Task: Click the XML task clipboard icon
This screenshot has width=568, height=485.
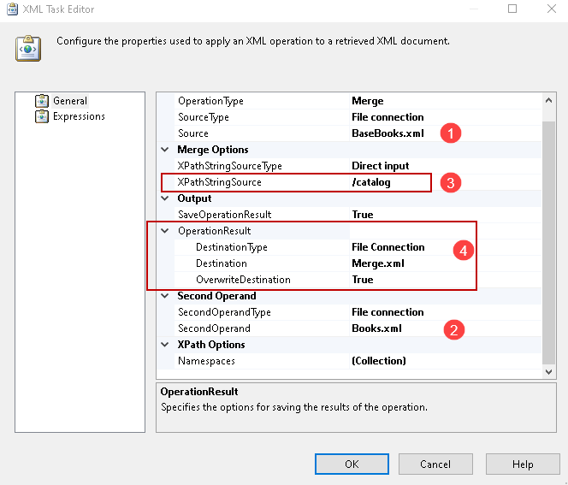Action: click(27, 48)
